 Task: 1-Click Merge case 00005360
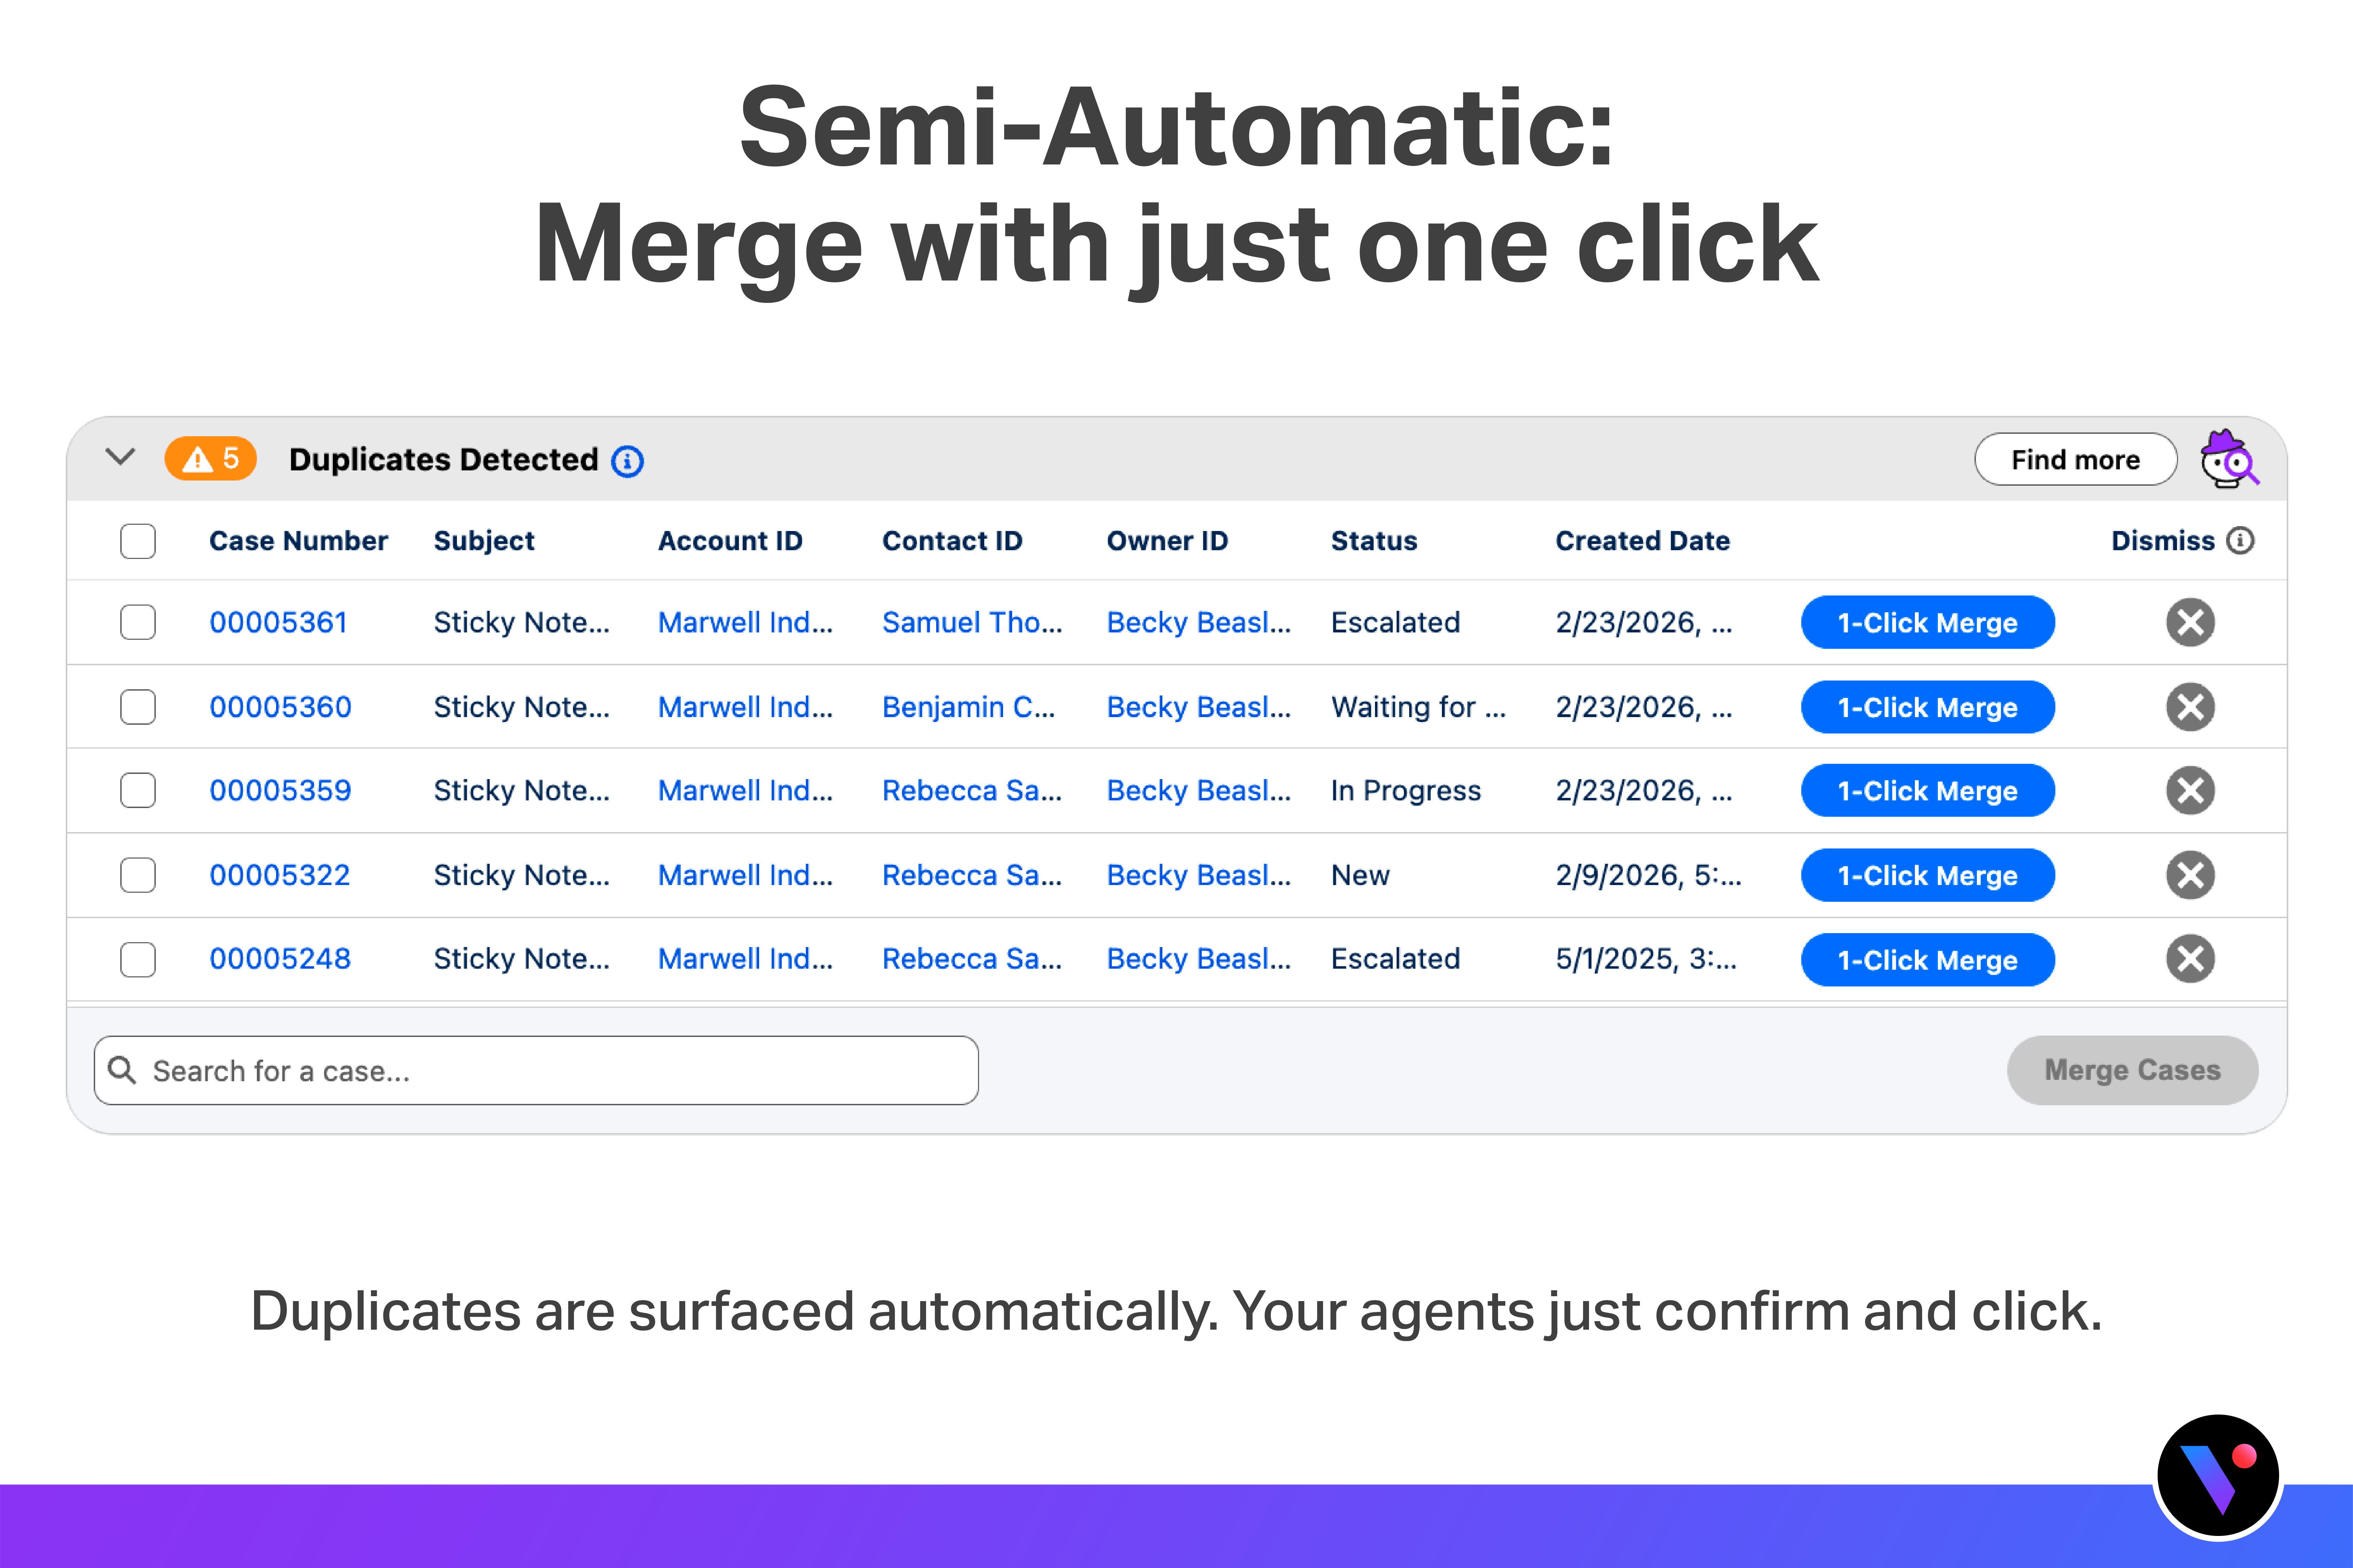click(1927, 707)
